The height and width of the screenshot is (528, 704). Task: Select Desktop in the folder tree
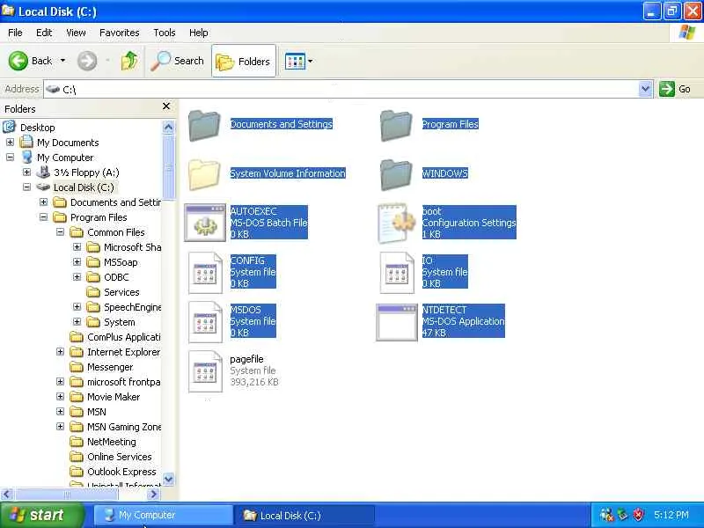pos(37,128)
